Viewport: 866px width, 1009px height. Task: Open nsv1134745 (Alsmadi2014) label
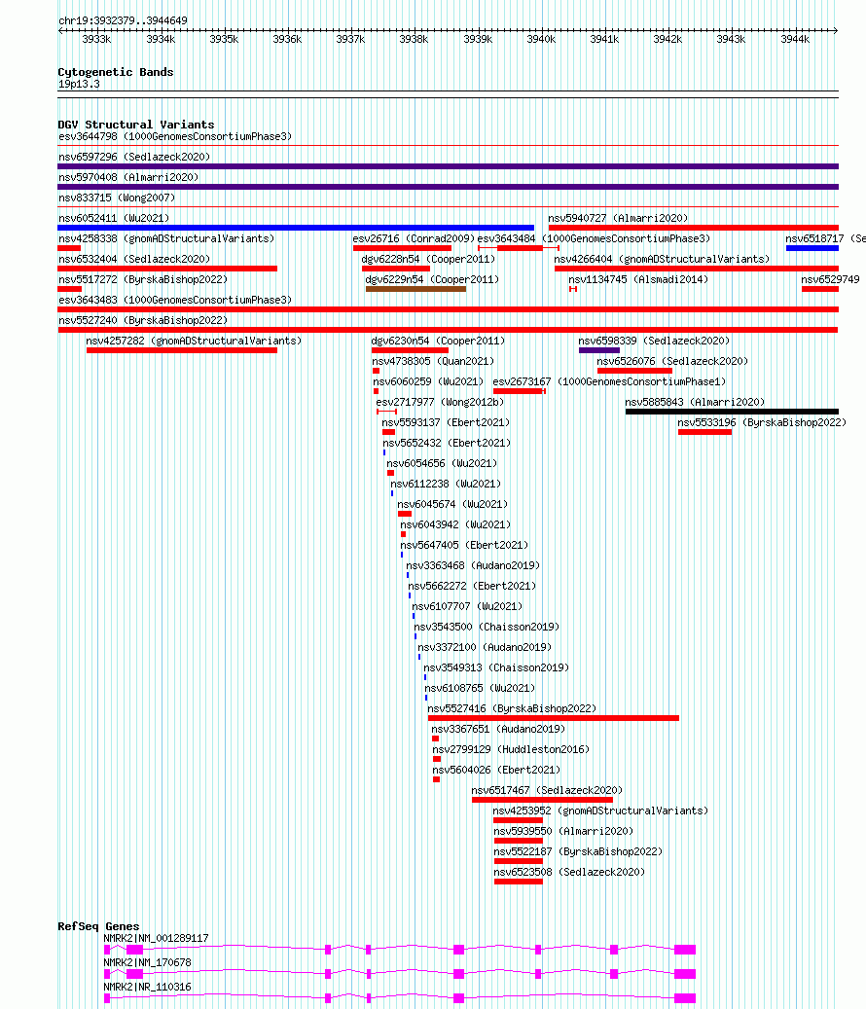[638, 280]
